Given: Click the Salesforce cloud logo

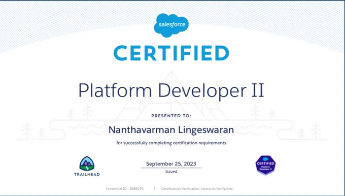Looking at the screenshot, I should (x=171, y=25).
